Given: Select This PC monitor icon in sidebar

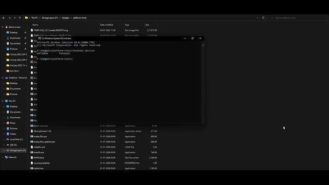Looking at the screenshot, I should pos(7,101).
